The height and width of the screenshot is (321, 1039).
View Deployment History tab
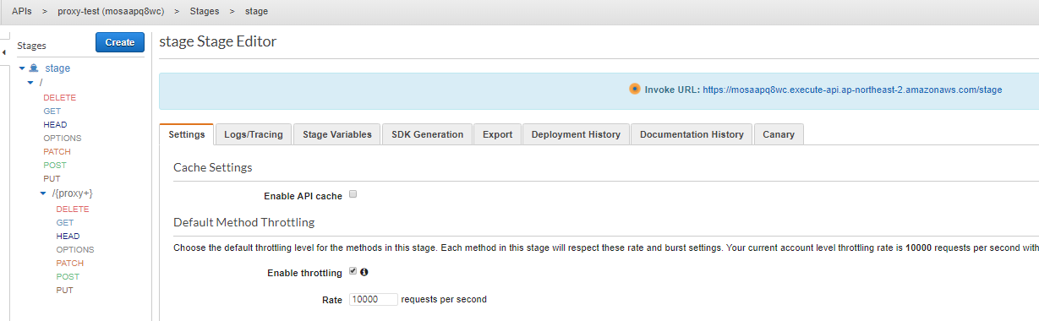tap(576, 134)
